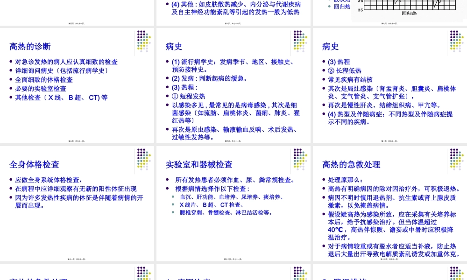Click the dot-pattern logo on 全身体格检查 slide
Screen dimensions: 467x280
143,159
